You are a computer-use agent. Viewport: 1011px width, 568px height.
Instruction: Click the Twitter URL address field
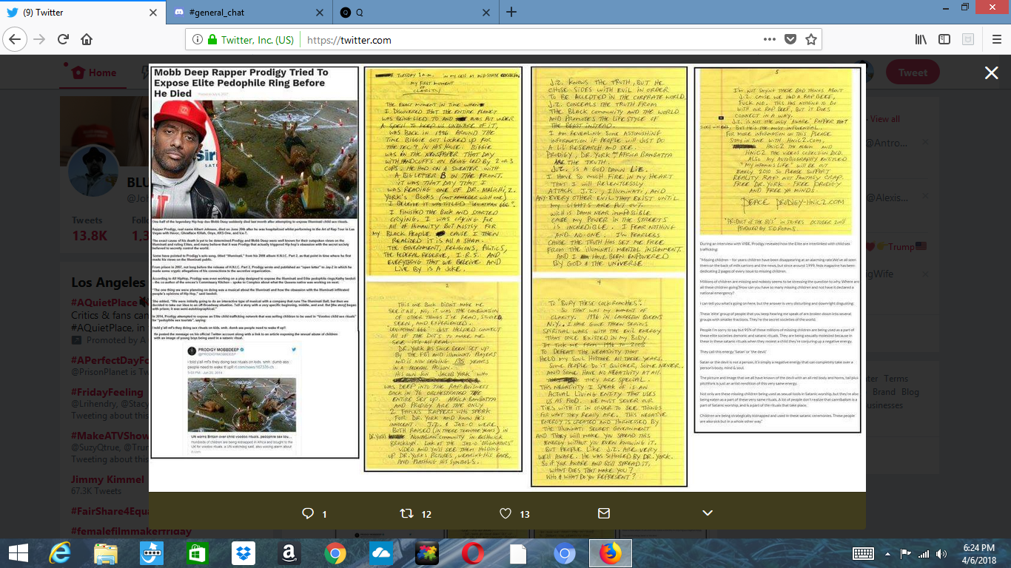pos(518,40)
